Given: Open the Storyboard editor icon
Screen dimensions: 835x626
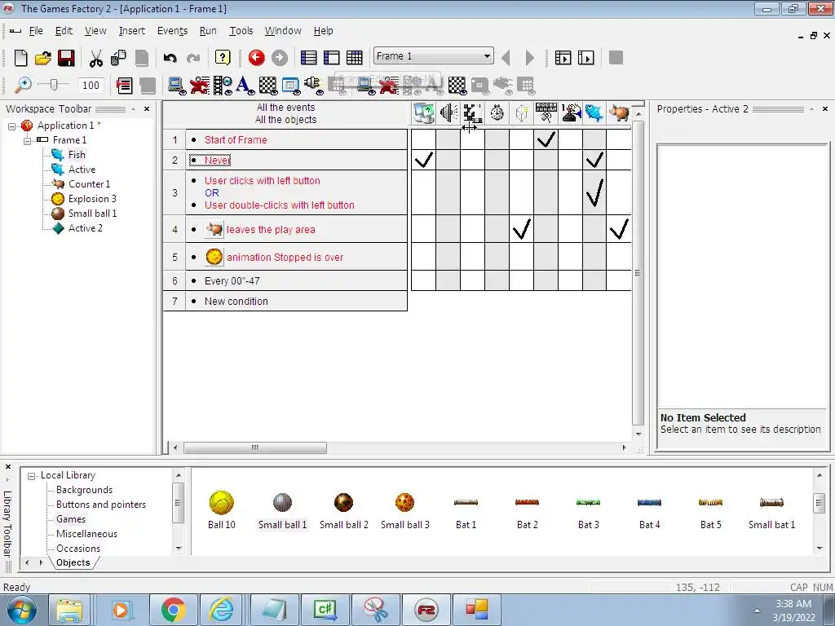Looking at the screenshot, I should [x=308, y=58].
